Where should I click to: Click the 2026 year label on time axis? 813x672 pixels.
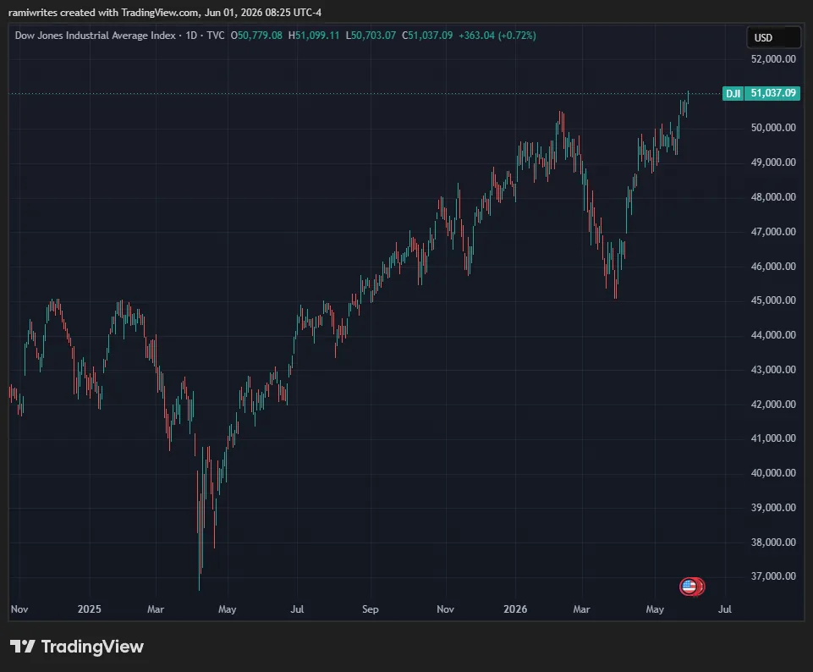pos(515,609)
